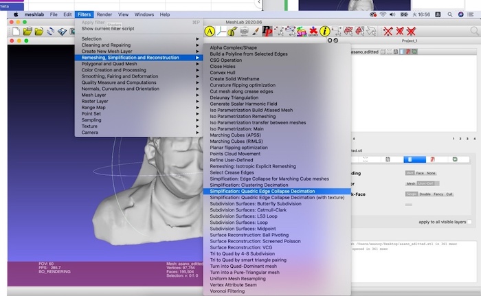
Task: Click the search magnifier in MeshLab toolbar
Action: [x=475, y=31]
